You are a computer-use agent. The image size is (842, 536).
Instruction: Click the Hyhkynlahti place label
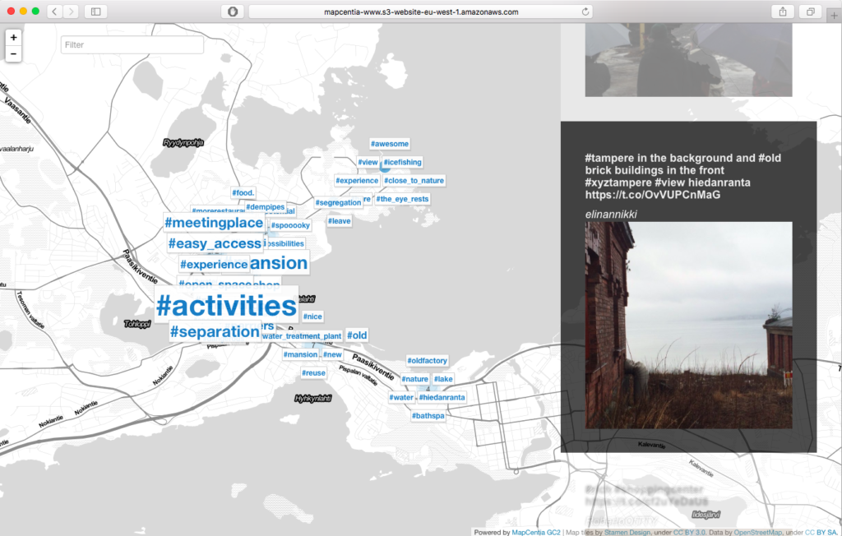[313, 398]
